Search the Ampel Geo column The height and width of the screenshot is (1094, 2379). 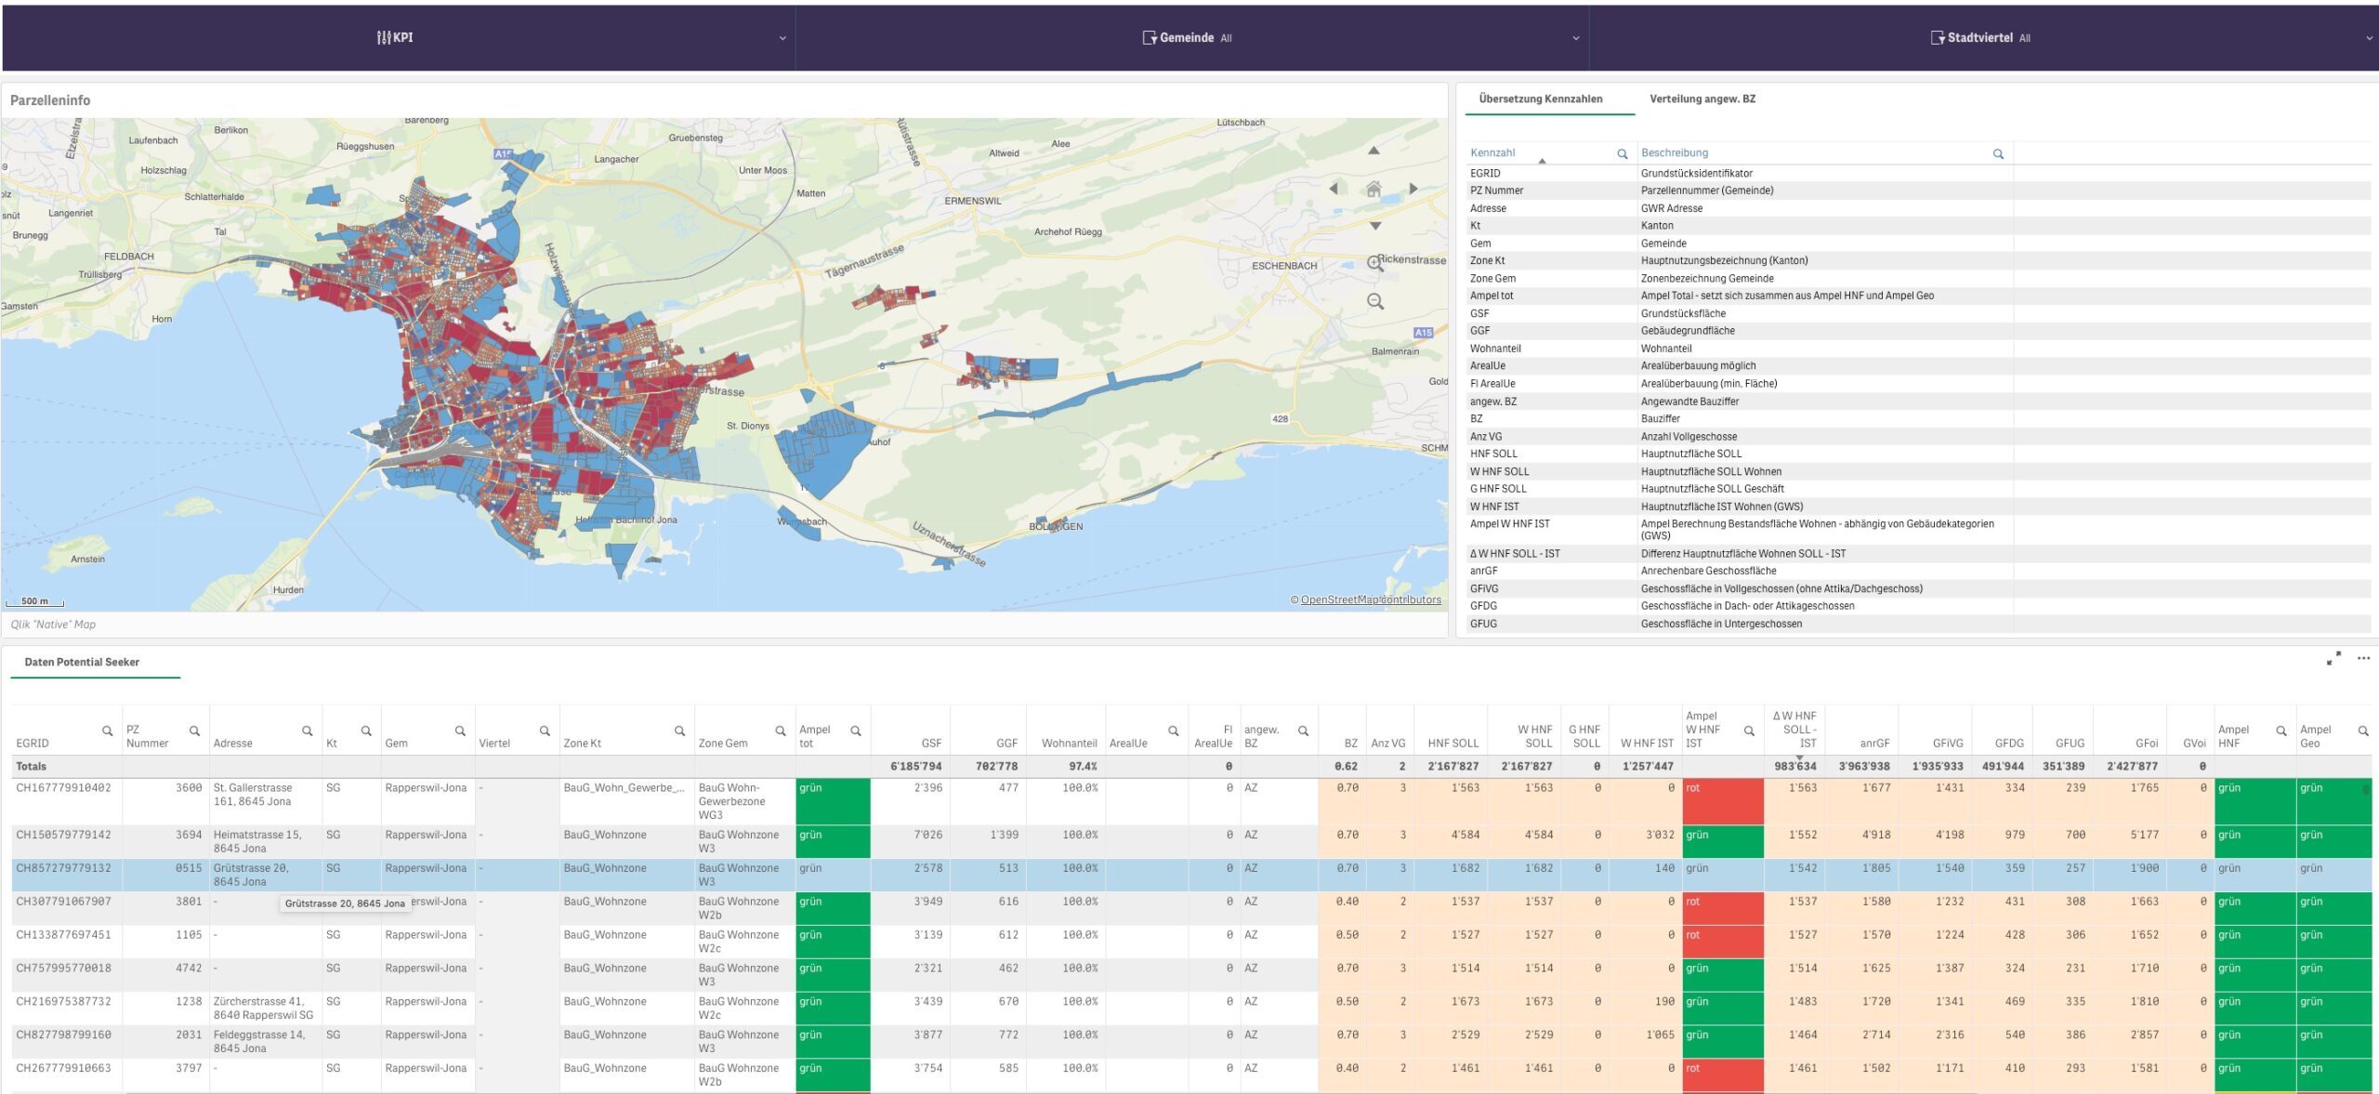2362,732
